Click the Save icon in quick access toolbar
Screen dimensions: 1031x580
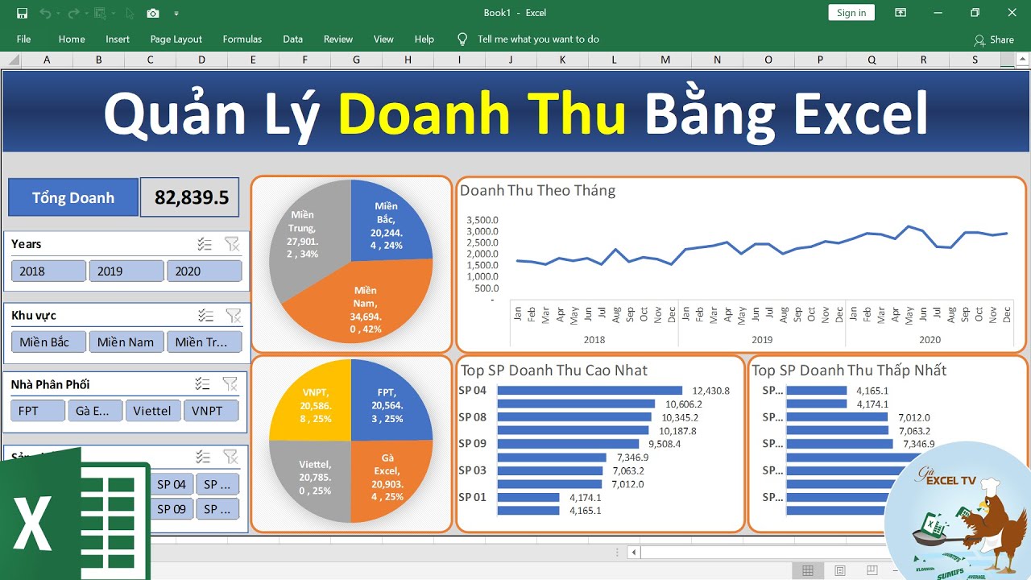(22, 13)
